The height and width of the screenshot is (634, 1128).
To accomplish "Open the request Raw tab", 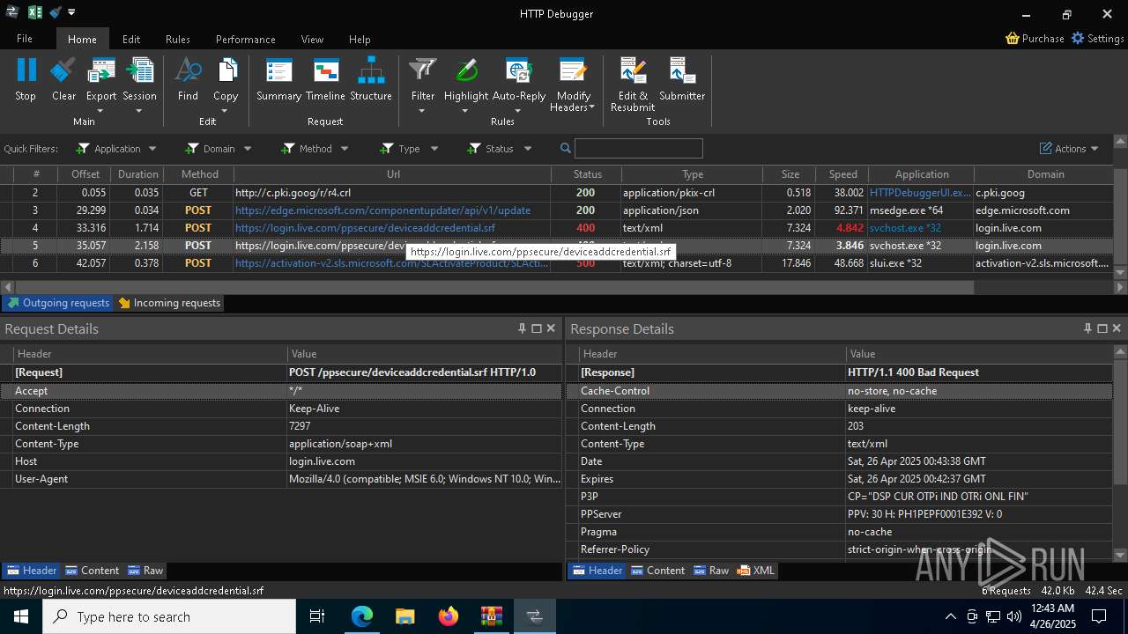I will (x=145, y=571).
